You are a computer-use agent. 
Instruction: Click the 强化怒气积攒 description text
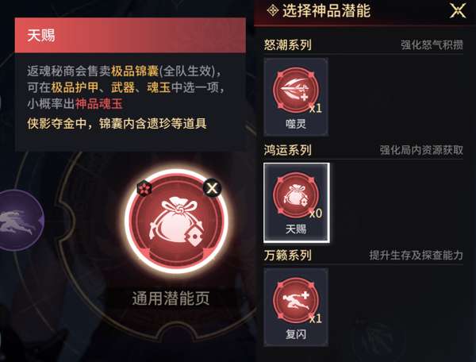pos(432,45)
